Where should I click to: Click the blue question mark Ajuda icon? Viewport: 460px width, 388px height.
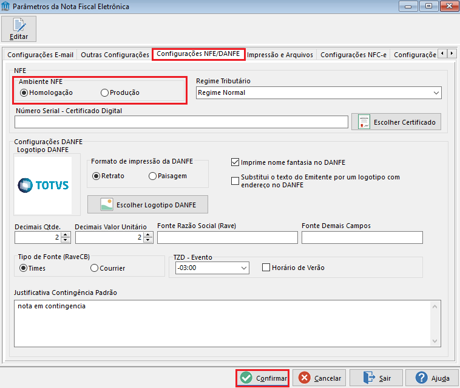[421, 378]
